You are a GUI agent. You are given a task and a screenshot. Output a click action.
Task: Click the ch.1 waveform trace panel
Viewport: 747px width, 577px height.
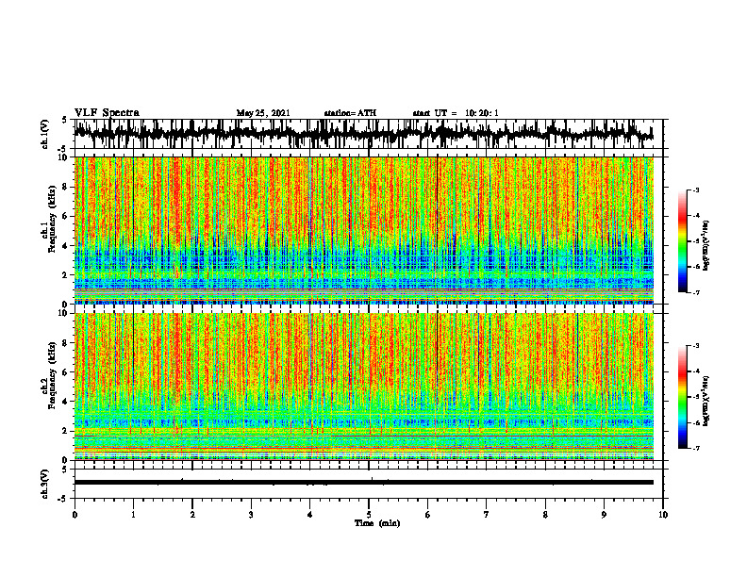click(x=368, y=134)
